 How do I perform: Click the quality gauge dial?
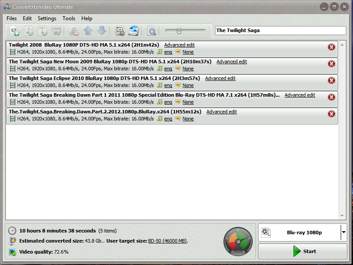click(238, 242)
